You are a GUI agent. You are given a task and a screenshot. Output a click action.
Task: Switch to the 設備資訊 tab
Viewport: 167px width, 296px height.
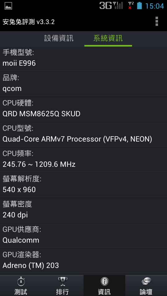click(59, 38)
